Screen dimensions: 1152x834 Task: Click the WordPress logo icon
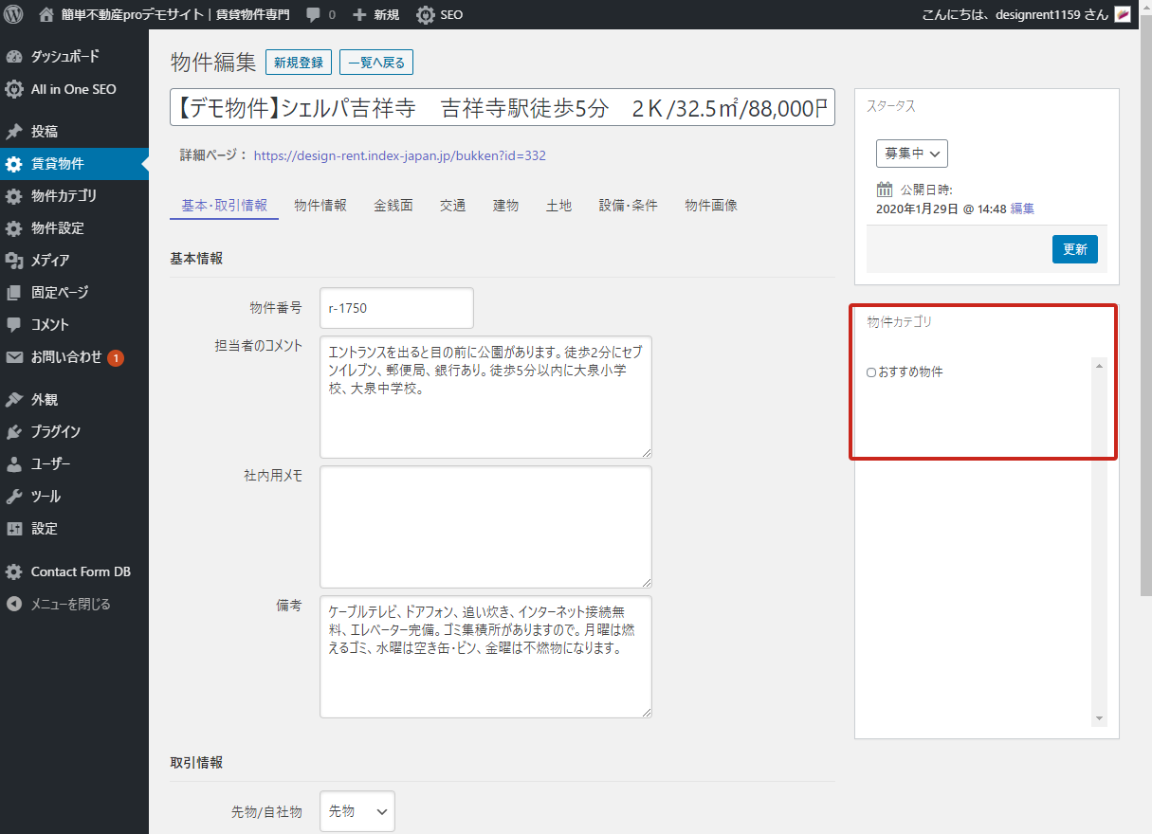13,15
